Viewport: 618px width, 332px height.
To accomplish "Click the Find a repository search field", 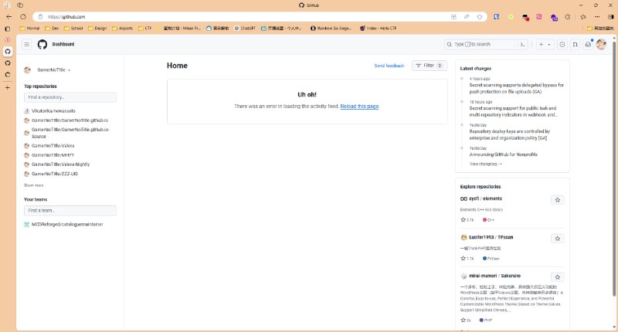I will [70, 97].
